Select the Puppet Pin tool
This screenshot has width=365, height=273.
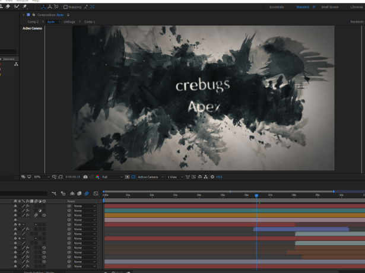pyautogui.click(x=25, y=7)
